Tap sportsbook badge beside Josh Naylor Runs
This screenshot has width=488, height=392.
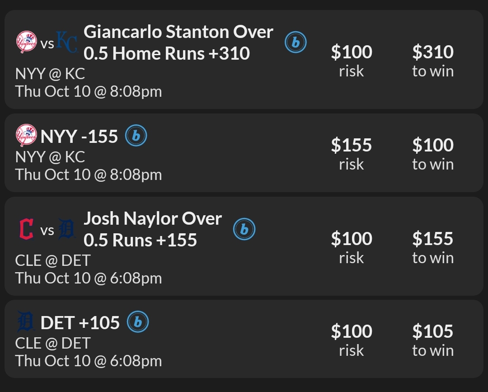click(244, 229)
